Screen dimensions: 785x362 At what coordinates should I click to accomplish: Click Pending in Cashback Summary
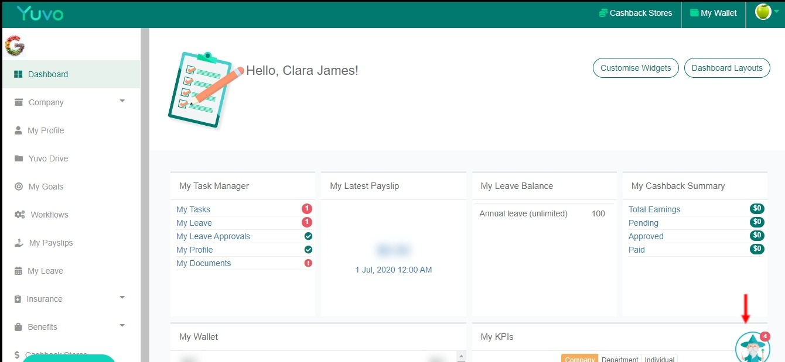click(x=643, y=223)
